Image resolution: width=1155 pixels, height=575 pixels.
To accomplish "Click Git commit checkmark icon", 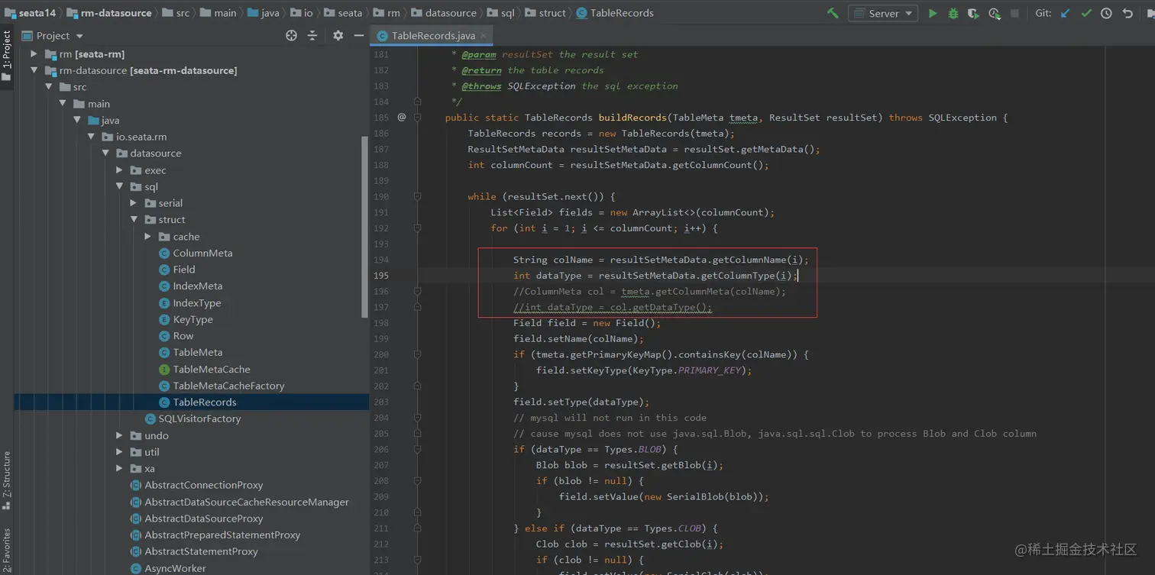I will pyautogui.click(x=1085, y=13).
